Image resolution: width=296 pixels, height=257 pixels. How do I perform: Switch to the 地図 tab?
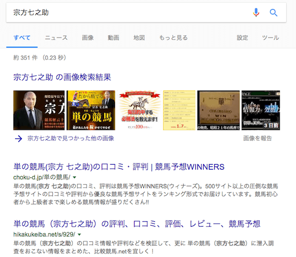coord(139,38)
